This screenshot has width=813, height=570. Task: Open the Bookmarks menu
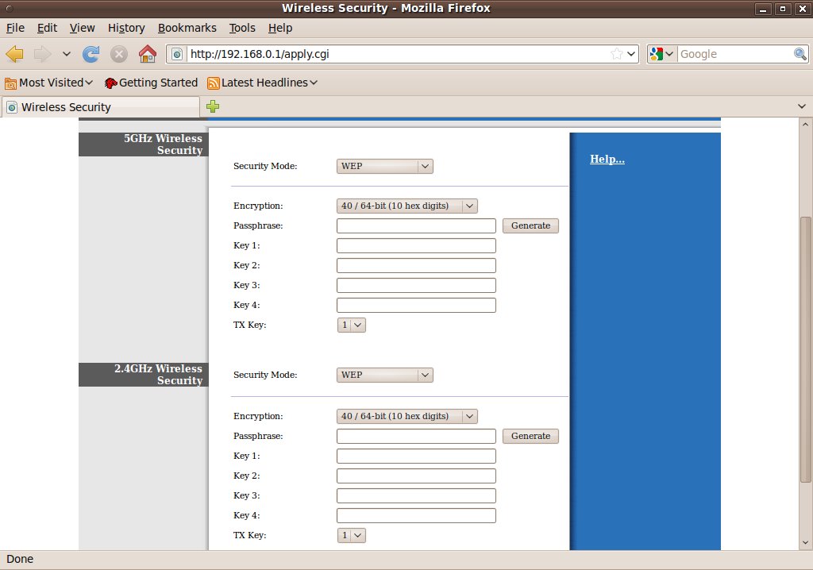(187, 28)
